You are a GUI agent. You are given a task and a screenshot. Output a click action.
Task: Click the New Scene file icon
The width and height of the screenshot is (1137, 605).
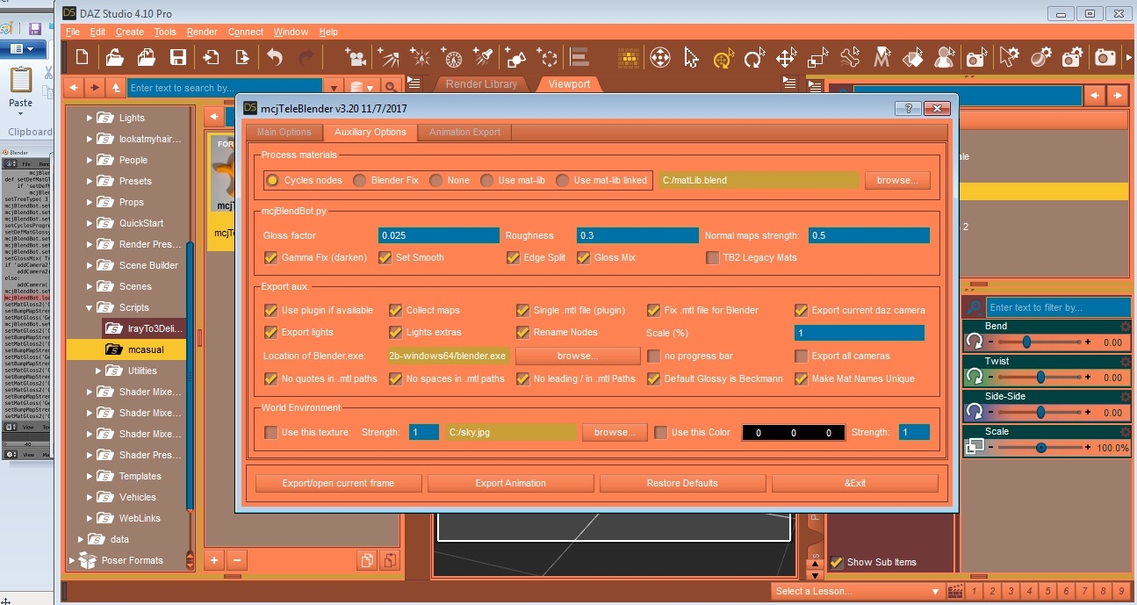coord(82,58)
